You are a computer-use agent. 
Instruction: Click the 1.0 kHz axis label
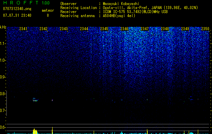3,60
